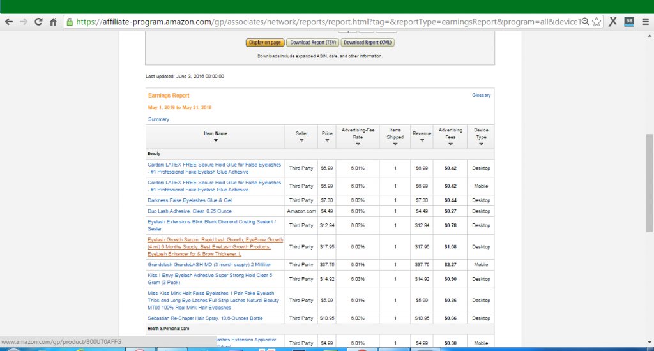Screen dimensions: 654x351
Task: Click Mobile device type for Grandelash row
Action: (x=481, y=265)
